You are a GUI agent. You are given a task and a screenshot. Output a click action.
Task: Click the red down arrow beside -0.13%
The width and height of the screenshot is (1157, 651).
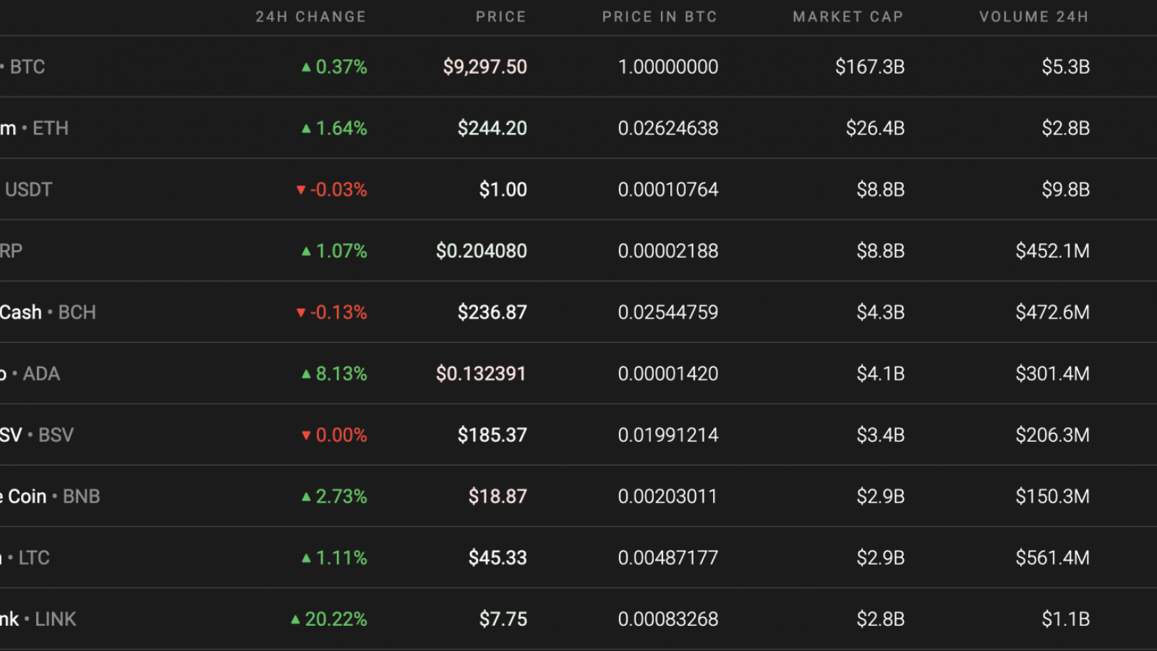click(301, 313)
